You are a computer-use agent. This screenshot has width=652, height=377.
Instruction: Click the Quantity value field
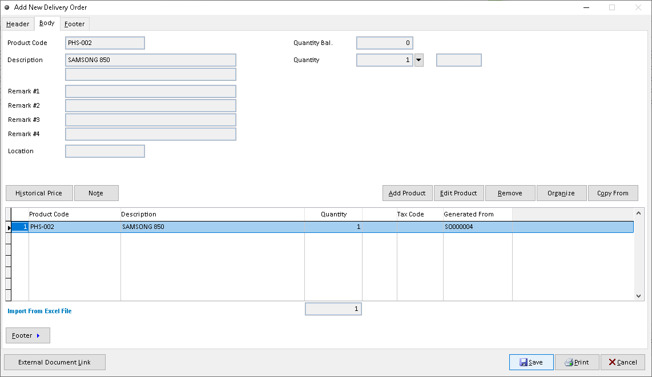pyautogui.click(x=385, y=60)
